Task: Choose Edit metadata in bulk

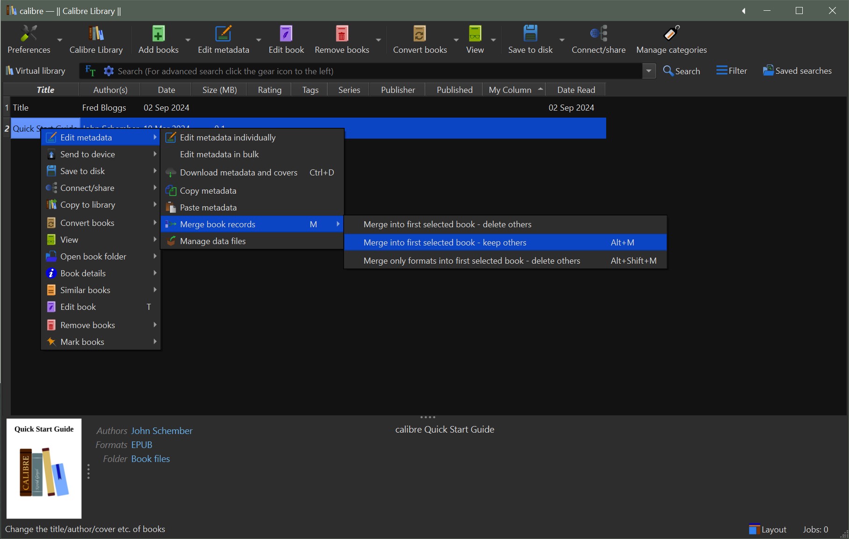Action: click(x=252, y=154)
